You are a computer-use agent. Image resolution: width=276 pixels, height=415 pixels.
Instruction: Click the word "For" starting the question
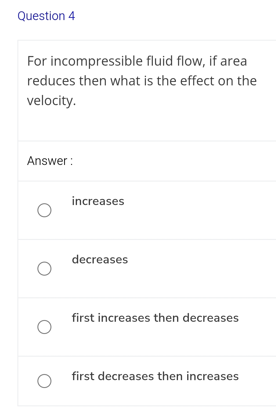[x=37, y=61]
